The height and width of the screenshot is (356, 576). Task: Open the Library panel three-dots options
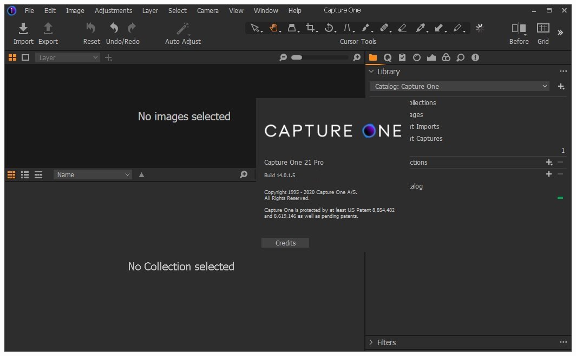563,72
